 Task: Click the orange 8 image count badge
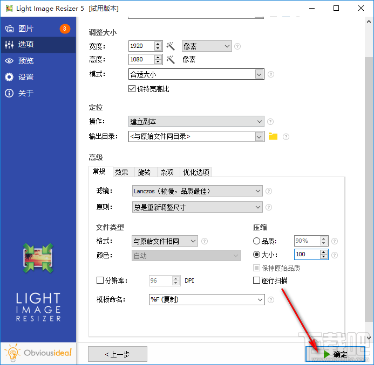pos(65,29)
